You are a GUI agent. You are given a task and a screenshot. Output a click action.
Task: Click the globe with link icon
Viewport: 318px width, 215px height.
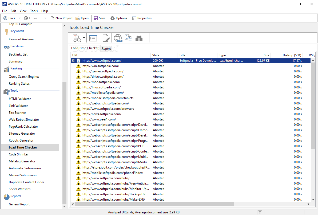tap(118, 38)
